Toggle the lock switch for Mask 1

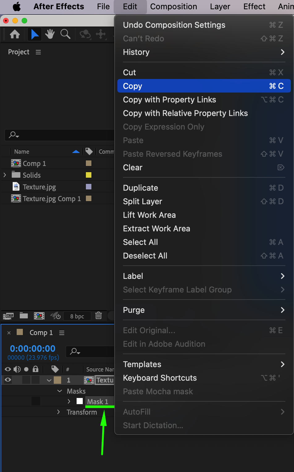36,401
